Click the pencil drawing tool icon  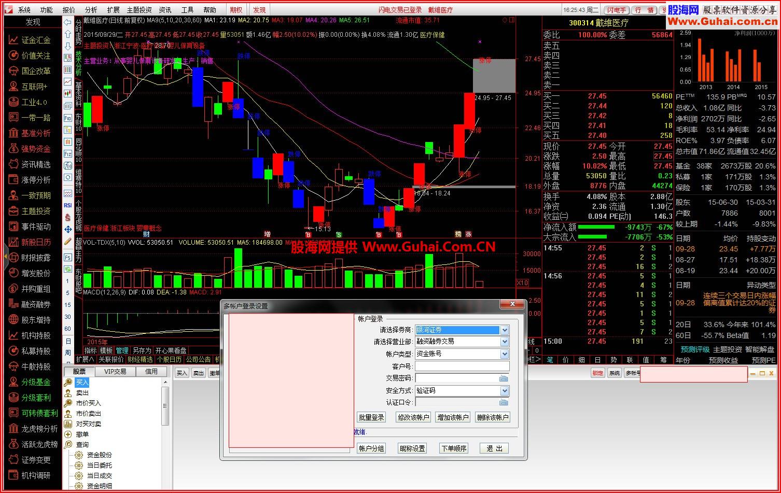click(x=67, y=241)
